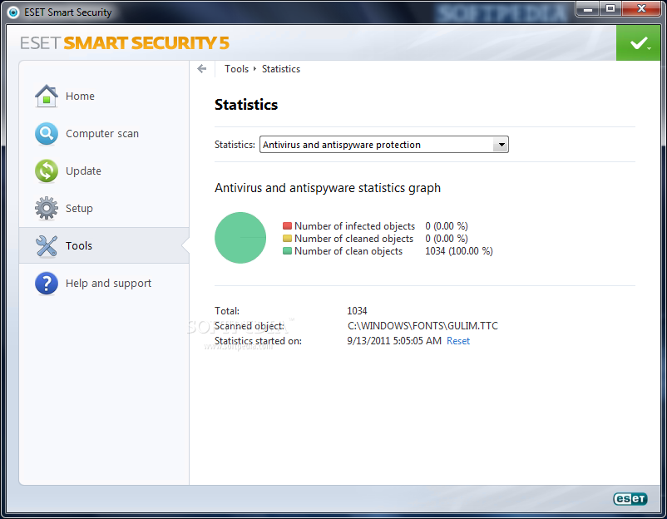
Task: Click the Setup gear icon
Action: pyautogui.click(x=47, y=208)
